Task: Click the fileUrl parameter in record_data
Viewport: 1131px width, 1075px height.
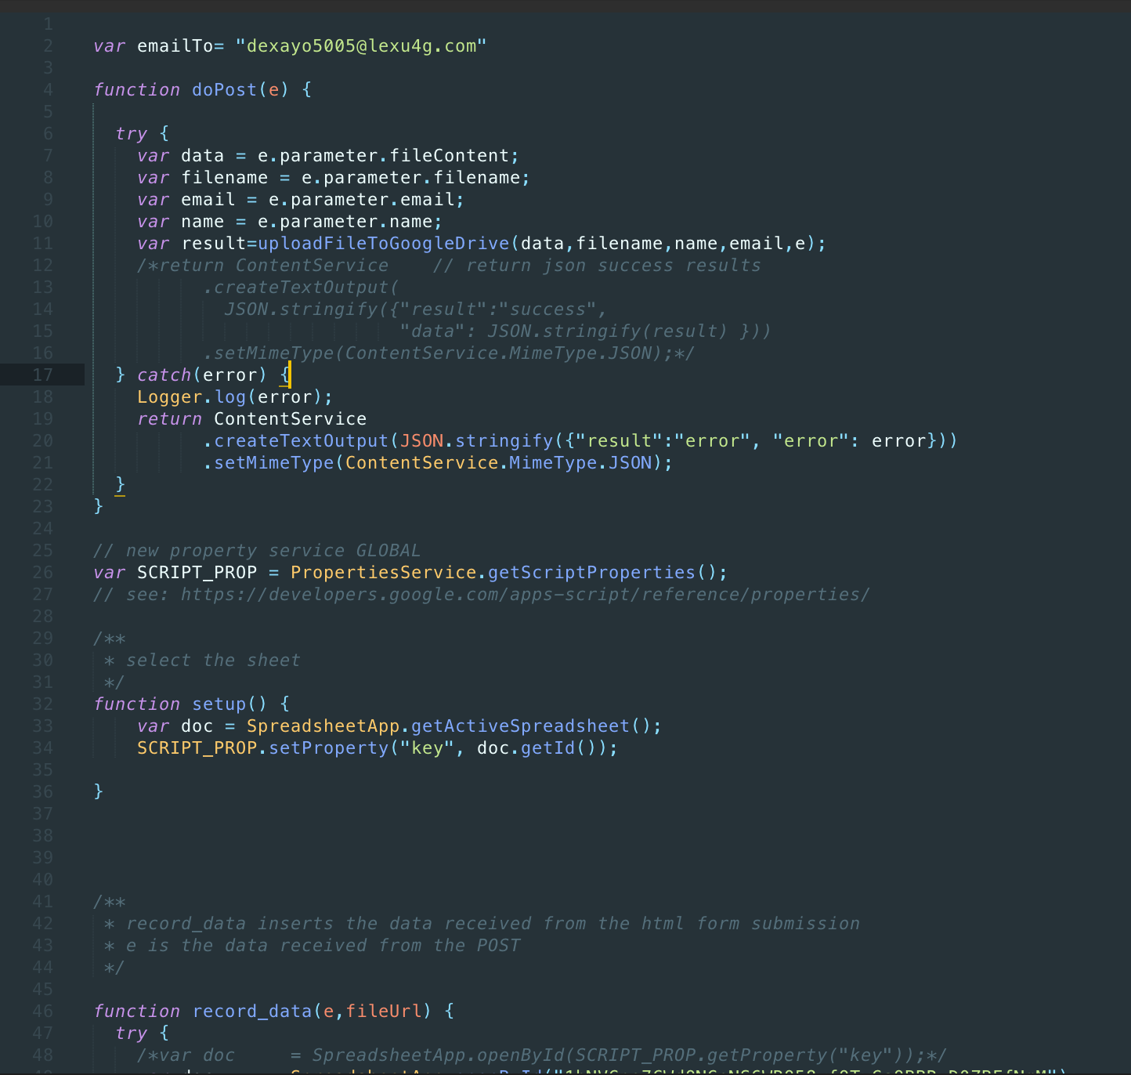Action: click(383, 1012)
